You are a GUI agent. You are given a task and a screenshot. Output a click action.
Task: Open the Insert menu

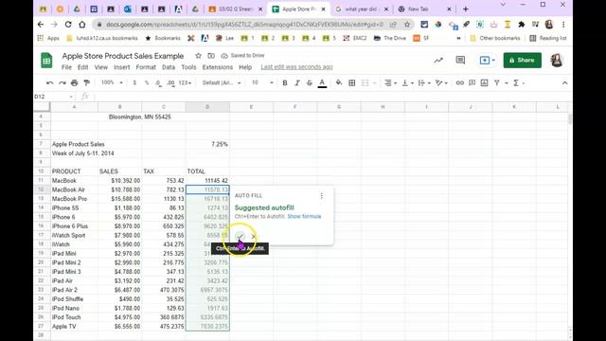122,67
